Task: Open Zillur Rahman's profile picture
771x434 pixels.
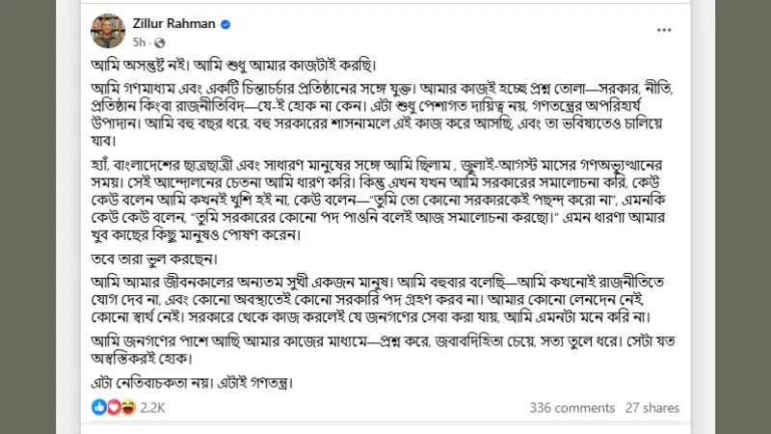Action: [x=108, y=31]
